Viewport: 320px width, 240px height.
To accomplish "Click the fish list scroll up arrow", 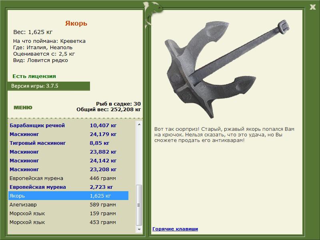I will (x=139, y=124).
